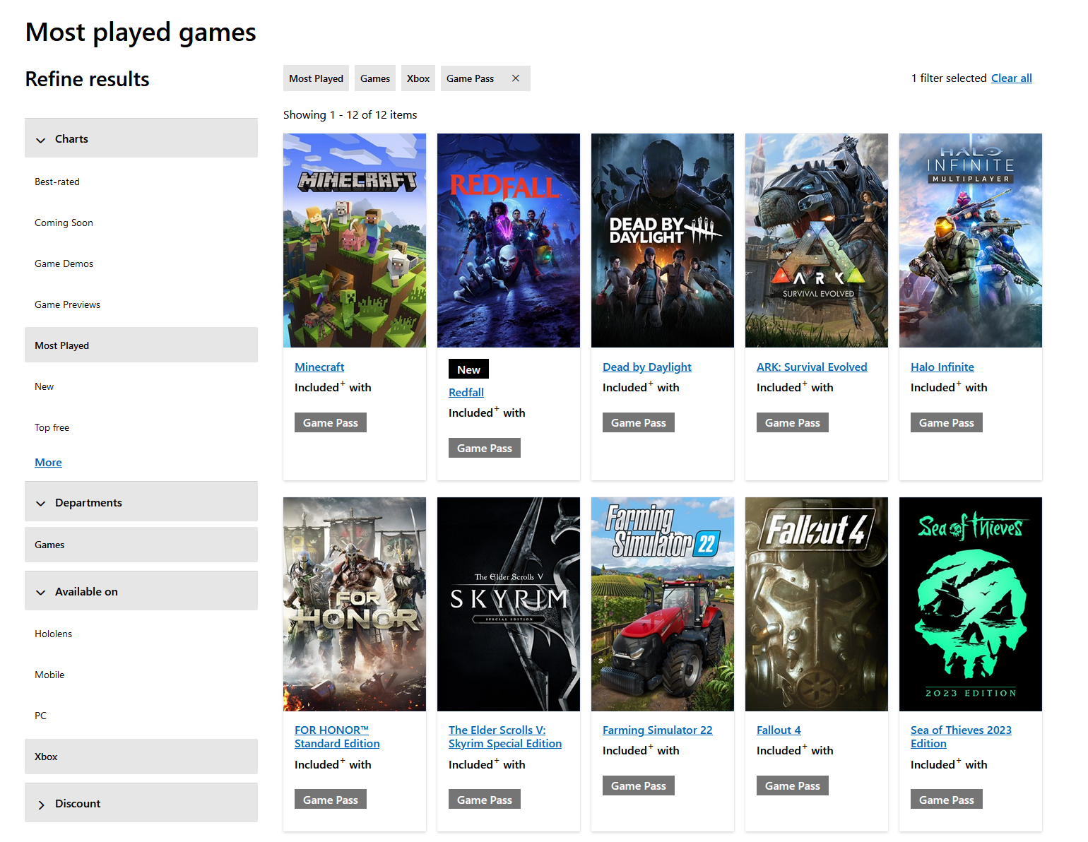This screenshot has width=1088, height=842.
Task: Open the Skyrim cover art
Action: tap(509, 604)
